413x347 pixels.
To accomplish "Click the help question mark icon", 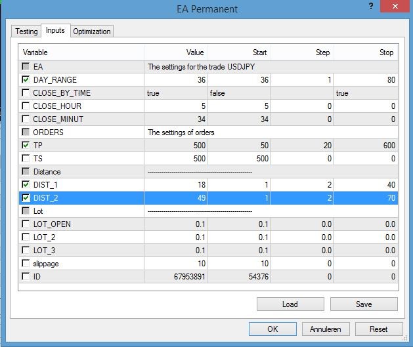I will 371,6.
